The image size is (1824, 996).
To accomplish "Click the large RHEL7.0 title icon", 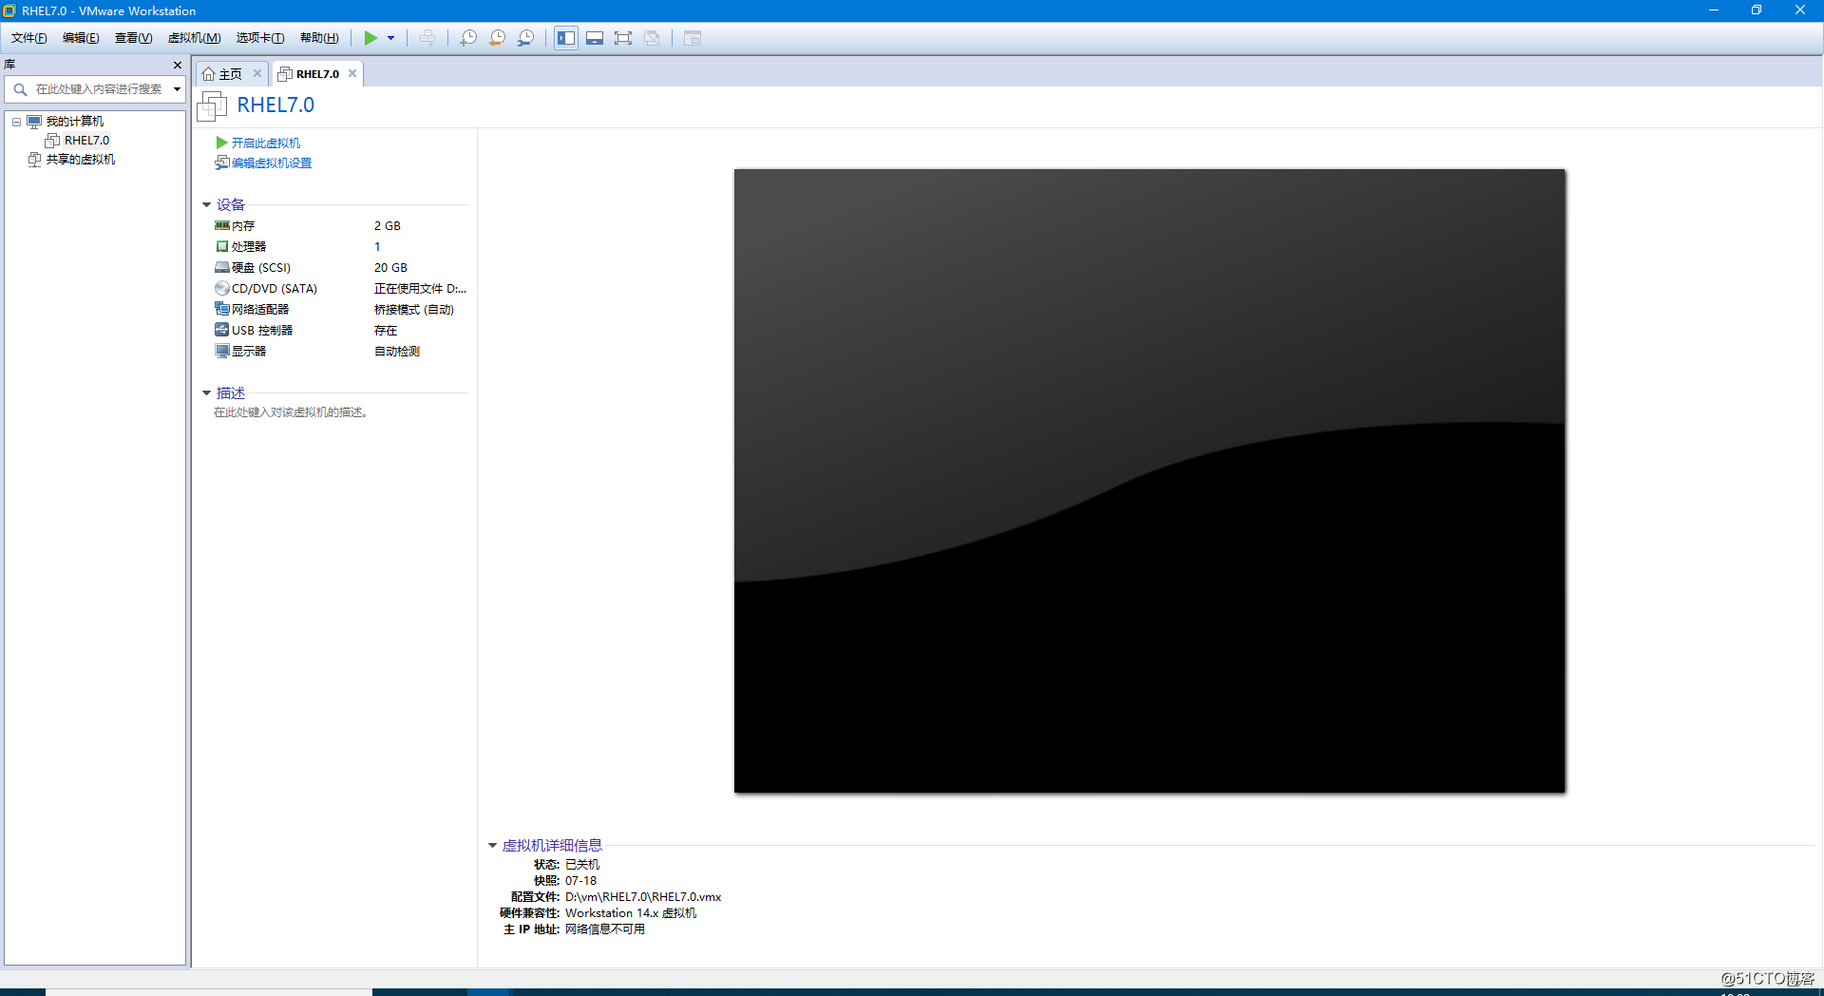I will pyautogui.click(x=212, y=106).
